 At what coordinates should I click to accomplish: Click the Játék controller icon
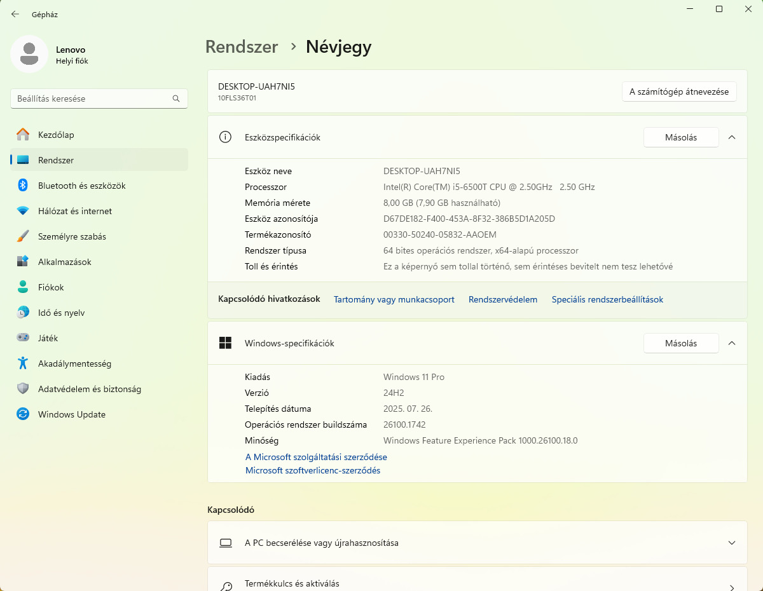[23, 338]
